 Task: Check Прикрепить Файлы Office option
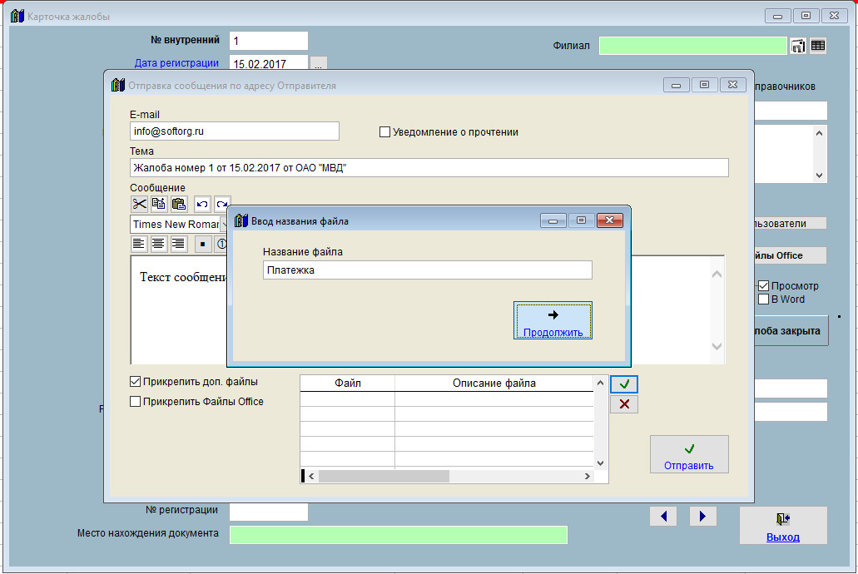click(136, 402)
